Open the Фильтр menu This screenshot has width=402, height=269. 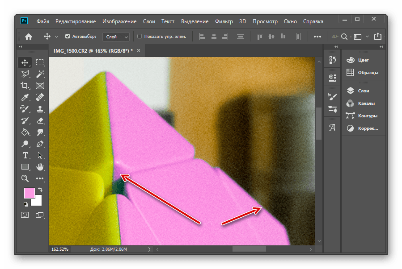(x=224, y=21)
